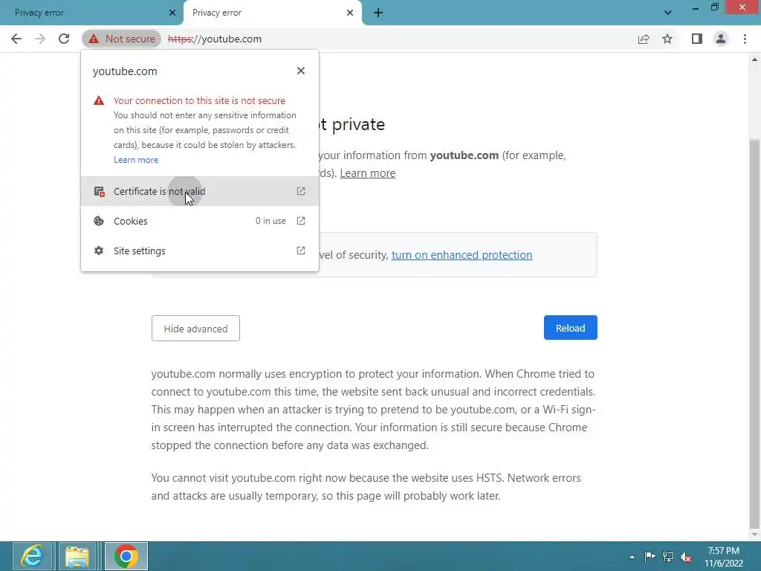Click the Not secure warning chip
761x571 pixels.
[121, 39]
